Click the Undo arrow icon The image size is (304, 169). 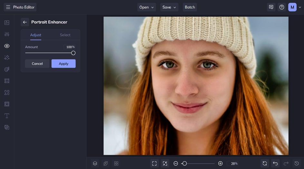pyautogui.click(x=275, y=164)
